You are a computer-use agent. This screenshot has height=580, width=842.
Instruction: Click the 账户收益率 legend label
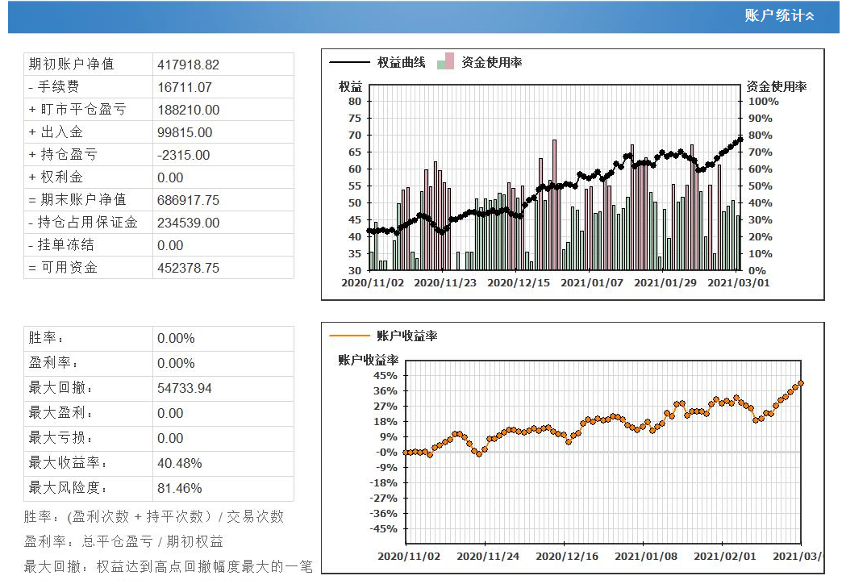[407, 336]
